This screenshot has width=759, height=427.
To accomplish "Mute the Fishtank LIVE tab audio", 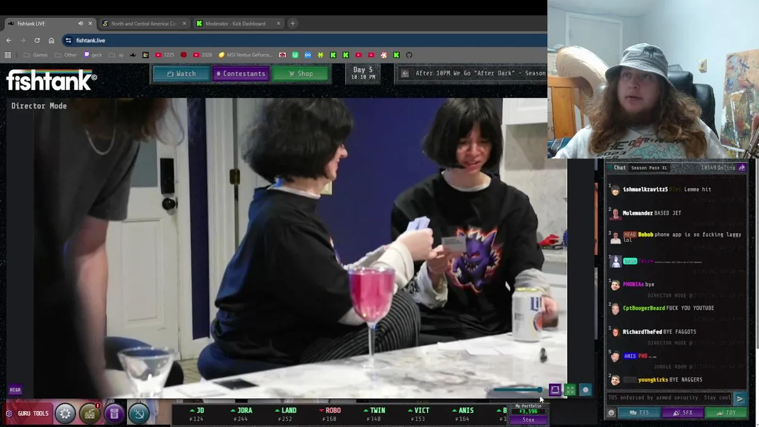I will [x=81, y=24].
